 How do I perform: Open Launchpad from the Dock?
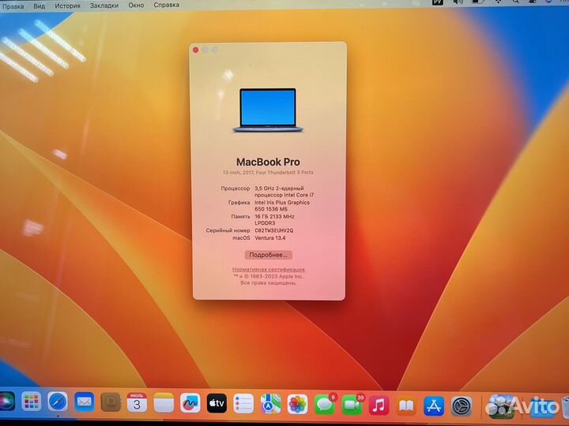coord(31,402)
